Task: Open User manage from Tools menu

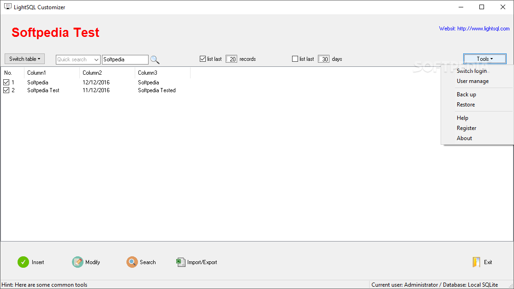Action: click(x=472, y=81)
